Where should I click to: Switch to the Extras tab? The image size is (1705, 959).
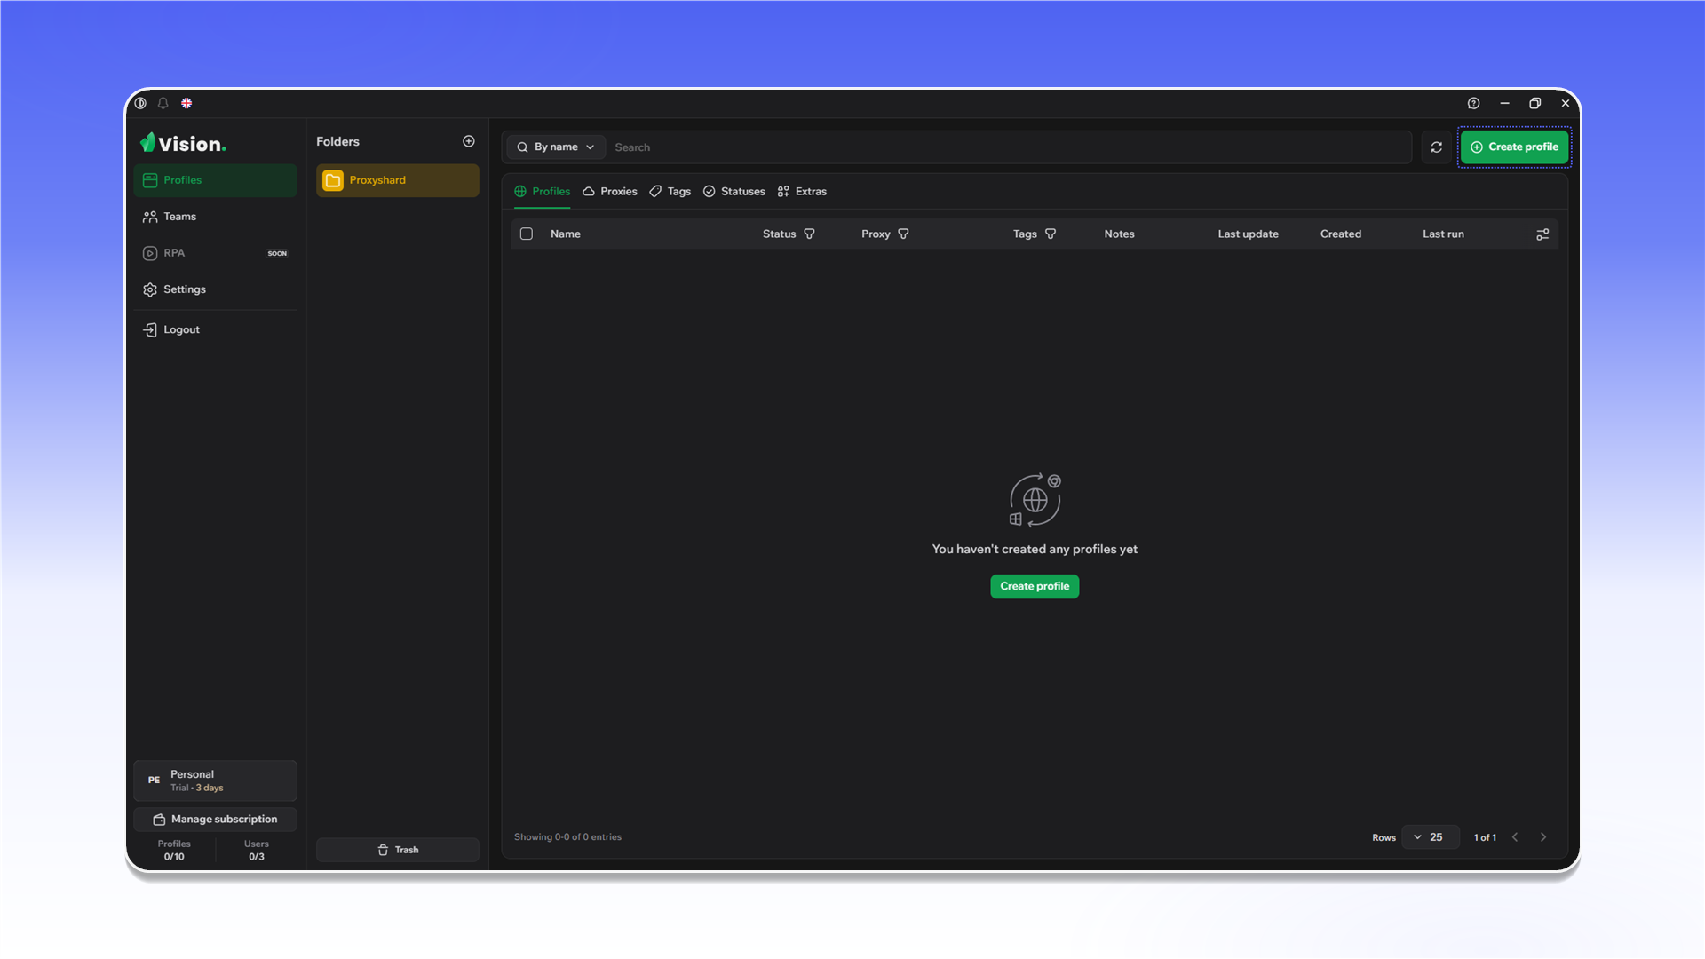[802, 192]
